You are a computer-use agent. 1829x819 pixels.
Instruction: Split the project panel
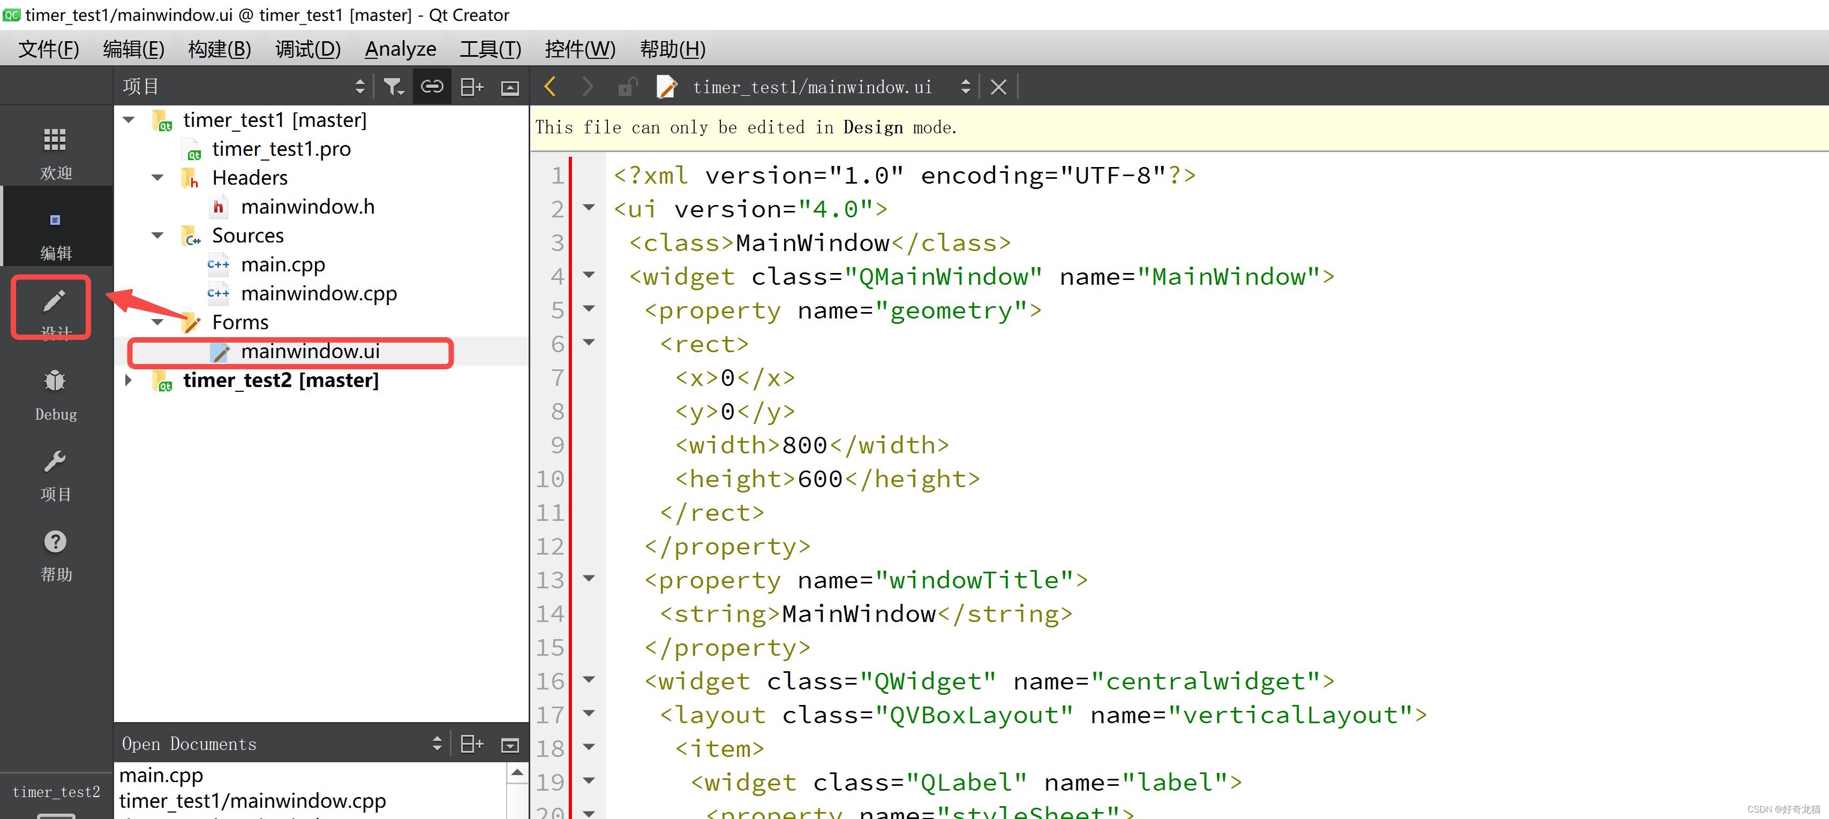tap(471, 87)
